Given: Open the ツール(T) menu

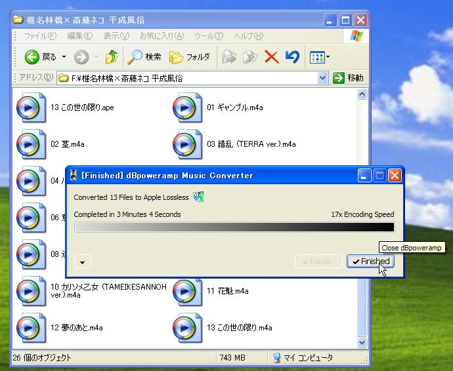Looking at the screenshot, I should pos(209,36).
